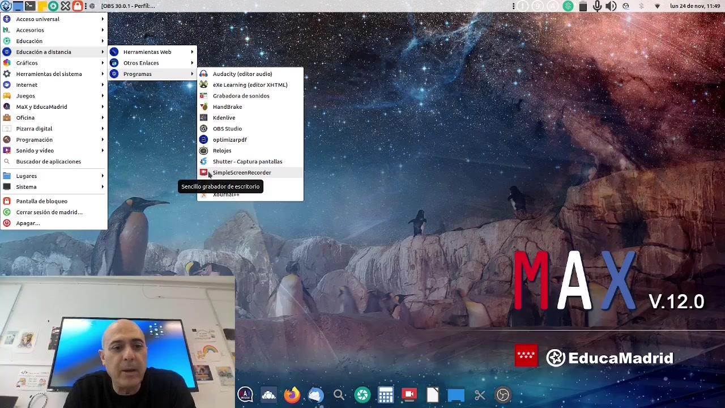The width and height of the screenshot is (725, 408).
Task: Launch OBS Studio from the dock
Action: point(503,395)
